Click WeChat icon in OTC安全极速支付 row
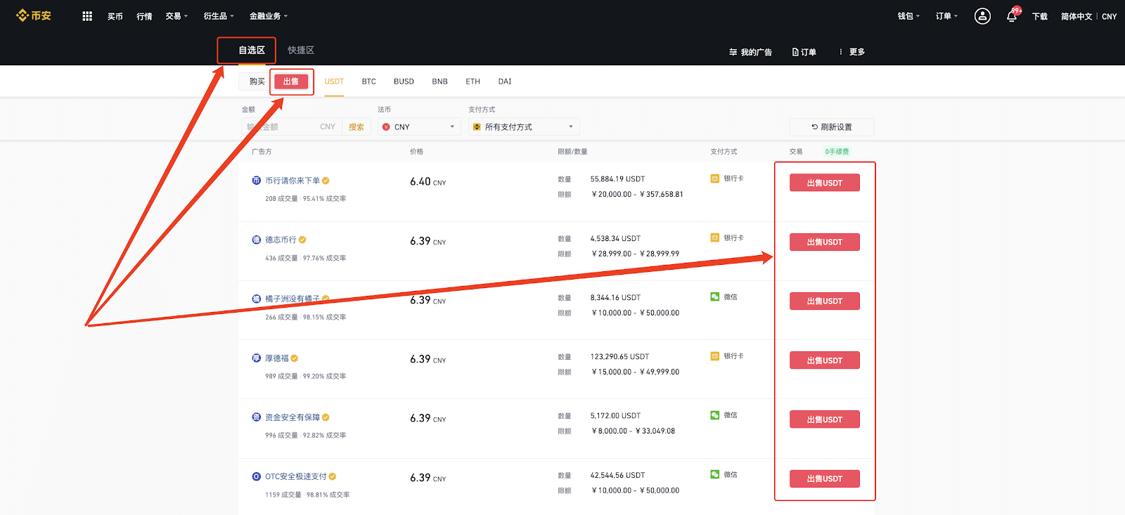1125x515 pixels. point(715,474)
